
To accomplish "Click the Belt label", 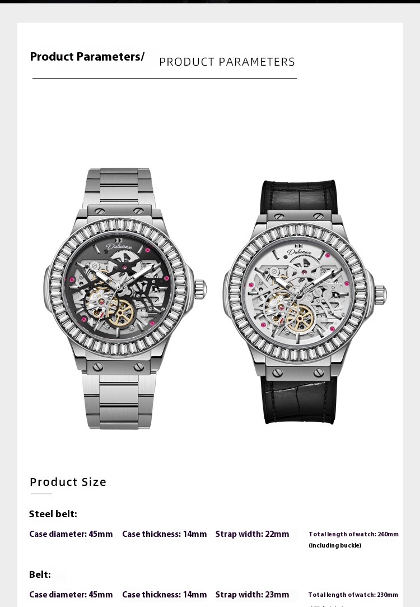I will tap(40, 574).
